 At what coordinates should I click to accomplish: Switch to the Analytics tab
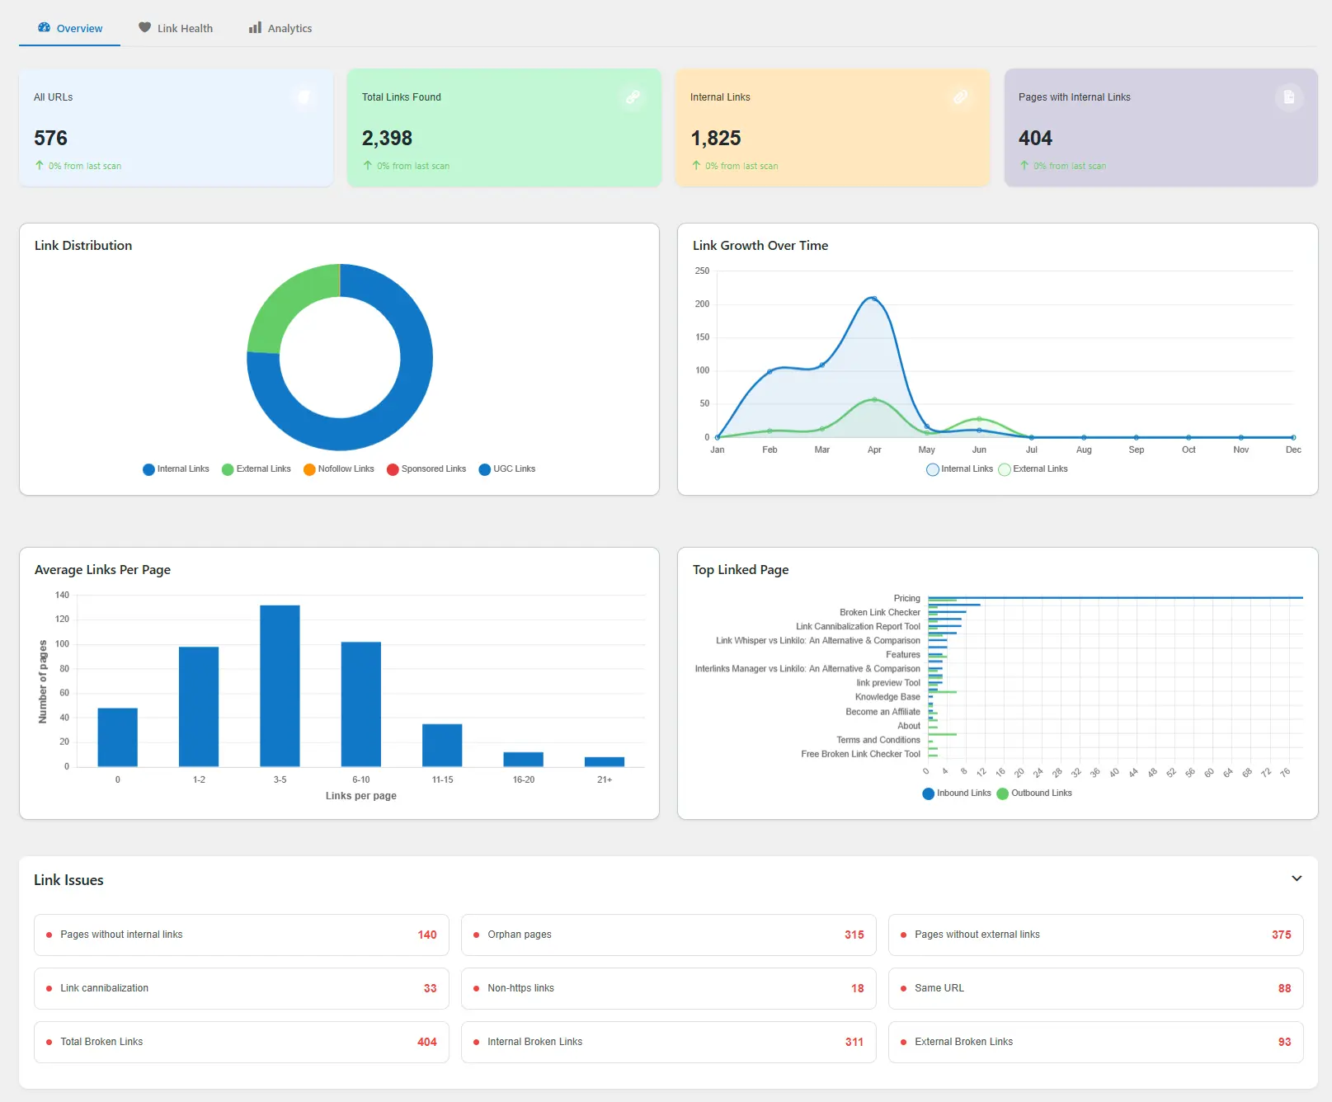(x=289, y=27)
